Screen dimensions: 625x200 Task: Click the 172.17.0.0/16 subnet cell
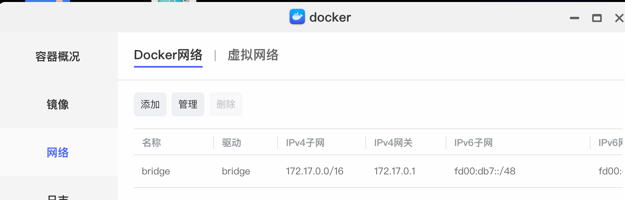(315, 172)
